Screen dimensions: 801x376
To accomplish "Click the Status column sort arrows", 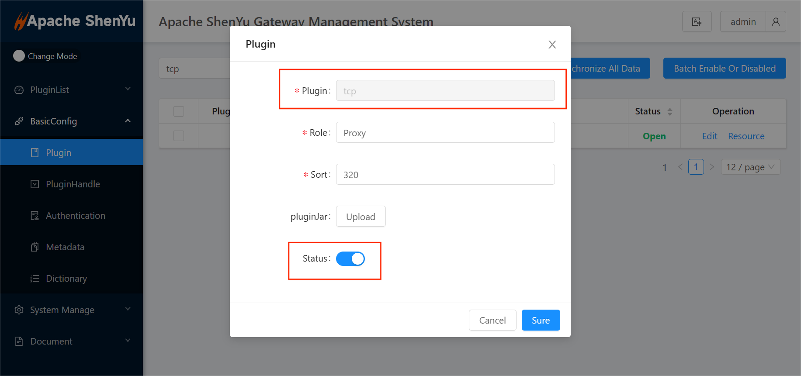I will click(669, 112).
